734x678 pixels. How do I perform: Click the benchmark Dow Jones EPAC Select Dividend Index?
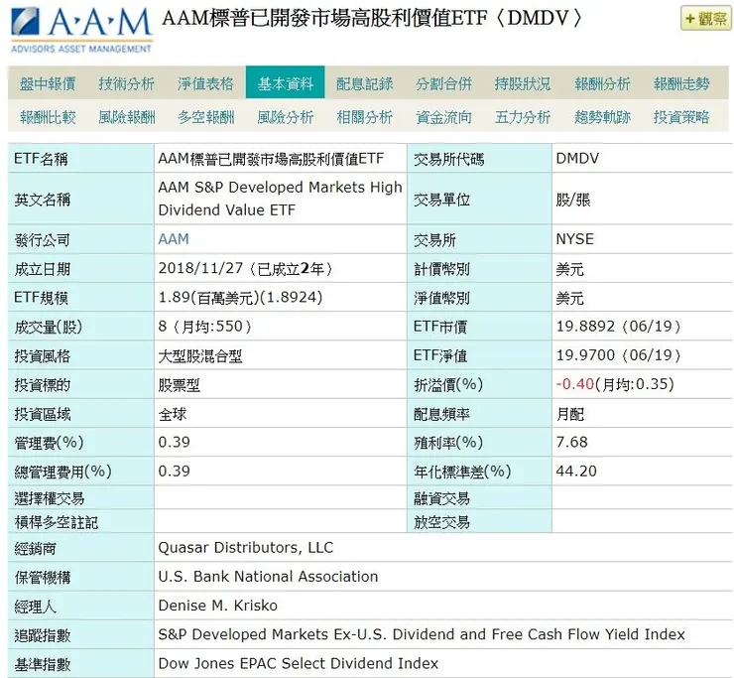click(299, 663)
